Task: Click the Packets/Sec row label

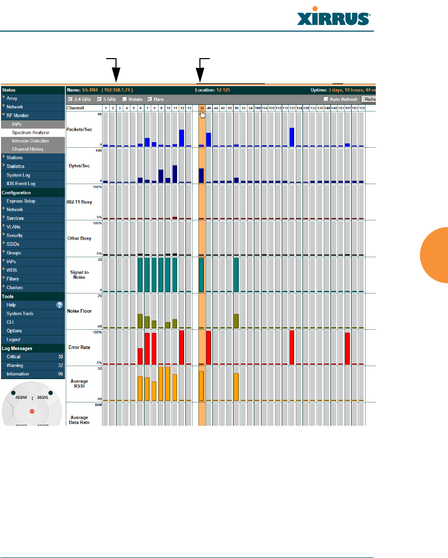Action: point(79,130)
